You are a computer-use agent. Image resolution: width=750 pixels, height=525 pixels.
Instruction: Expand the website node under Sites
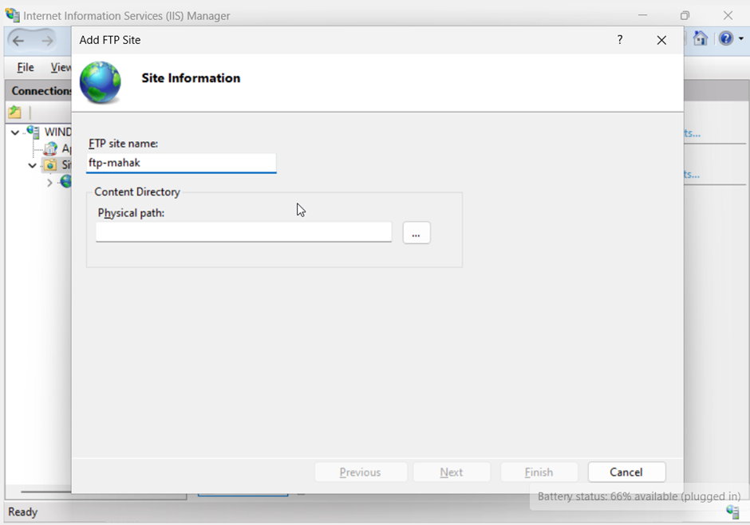click(49, 182)
